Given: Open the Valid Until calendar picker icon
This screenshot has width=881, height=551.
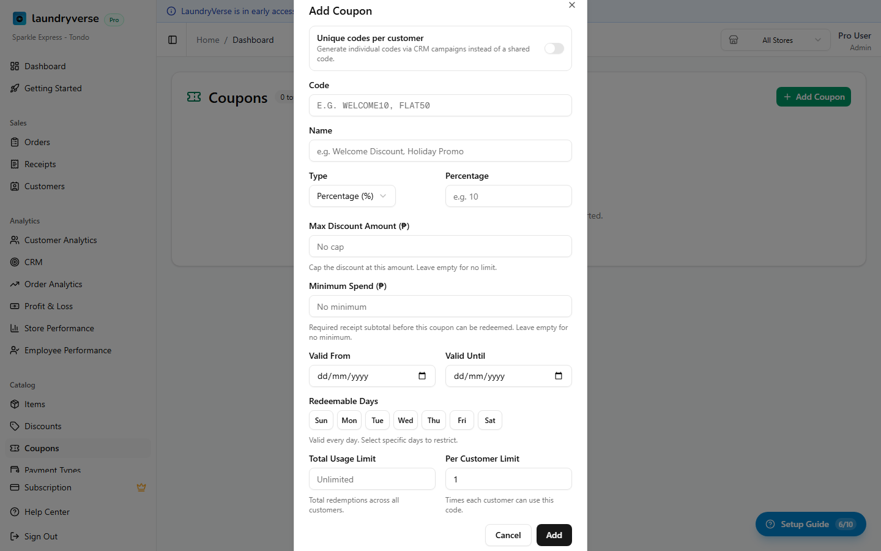Looking at the screenshot, I should (x=559, y=376).
